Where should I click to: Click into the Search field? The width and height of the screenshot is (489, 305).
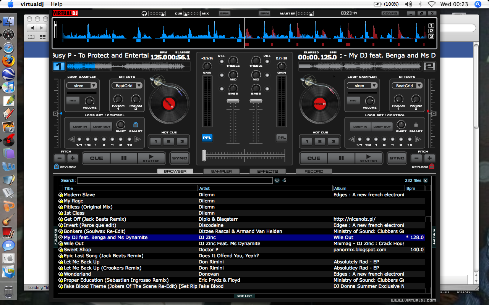(175, 180)
